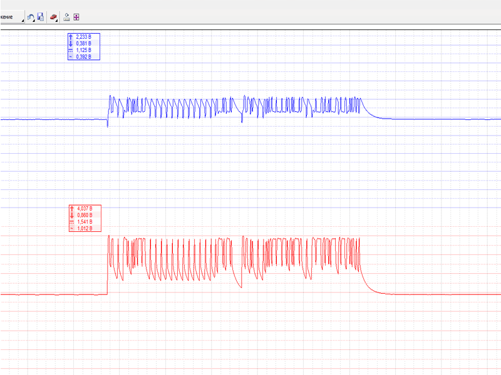Select the blue 2,233 В maximum reading
Screen dimensions: 501x375
[83, 37]
